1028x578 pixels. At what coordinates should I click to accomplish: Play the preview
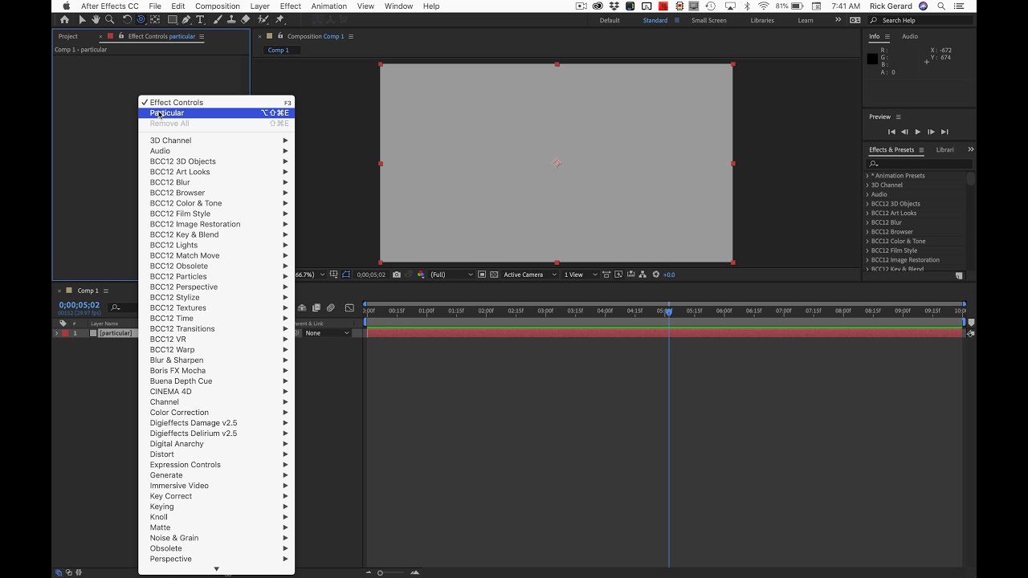[918, 132]
